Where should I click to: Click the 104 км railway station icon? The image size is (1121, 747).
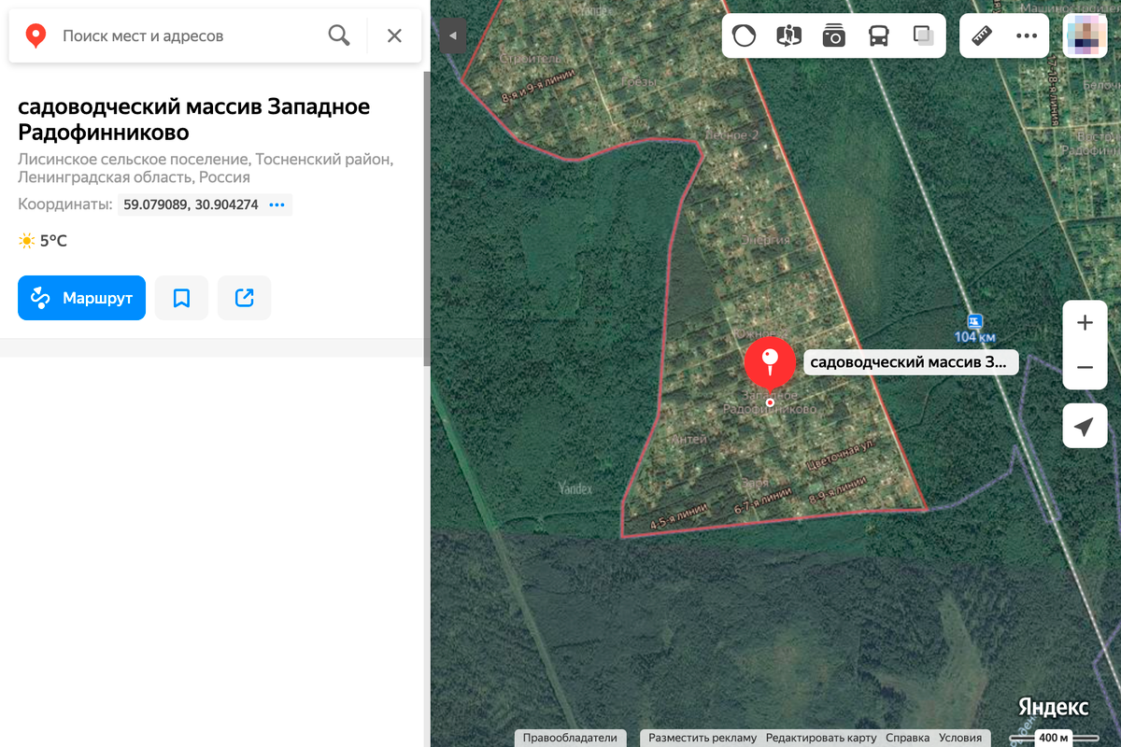974,320
